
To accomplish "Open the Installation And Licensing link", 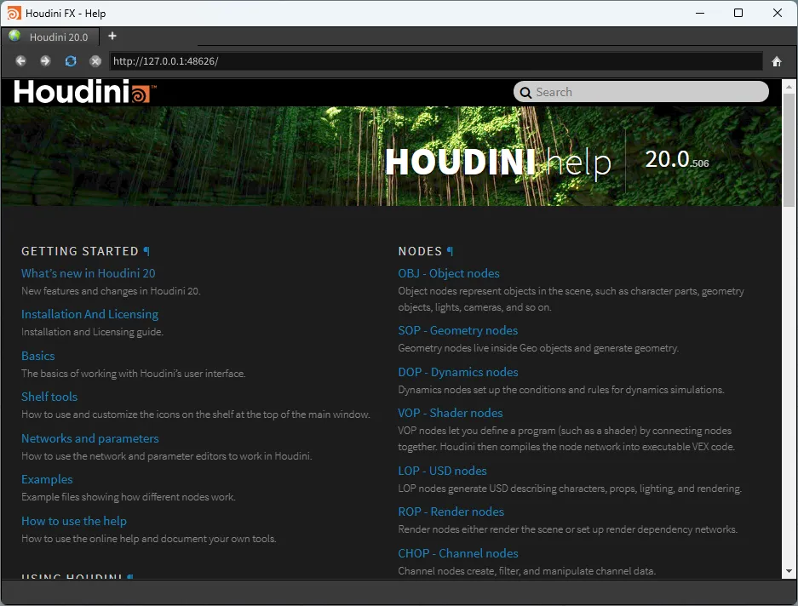I will (x=89, y=314).
